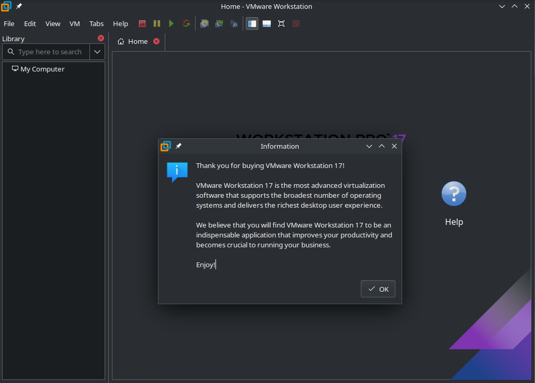The height and width of the screenshot is (383, 535).
Task: Click the revert to snapshot icon
Action: (x=219, y=23)
